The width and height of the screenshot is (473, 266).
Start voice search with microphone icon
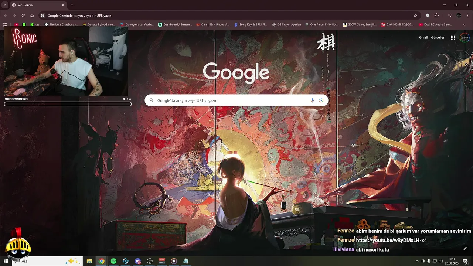point(312,100)
